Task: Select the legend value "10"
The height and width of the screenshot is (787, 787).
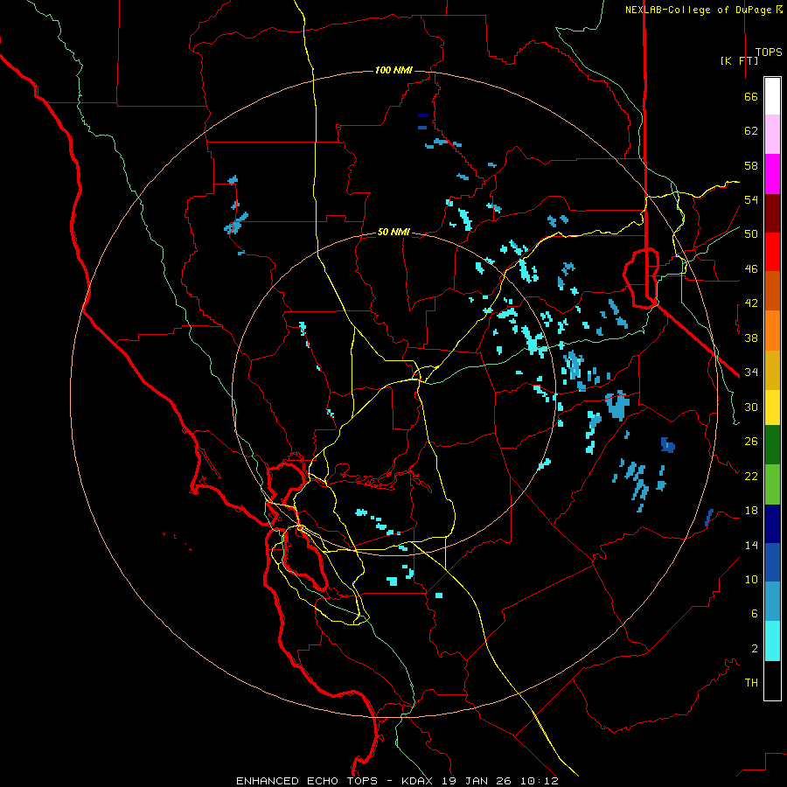Action: [x=751, y=580]
